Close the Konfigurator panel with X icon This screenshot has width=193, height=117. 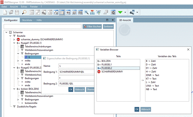[113, 20]
